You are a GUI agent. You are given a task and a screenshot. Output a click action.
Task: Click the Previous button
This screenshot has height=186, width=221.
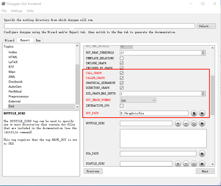tap(93, 171)
